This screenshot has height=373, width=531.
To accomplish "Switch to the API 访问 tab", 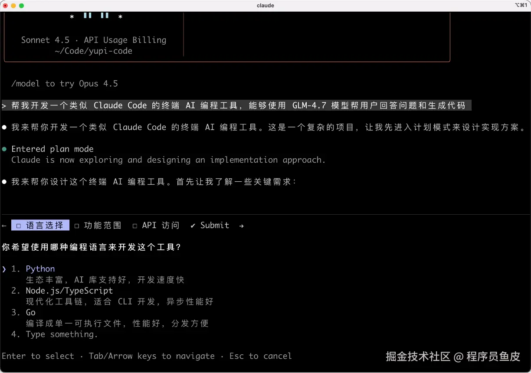I will tap(156, 226).
